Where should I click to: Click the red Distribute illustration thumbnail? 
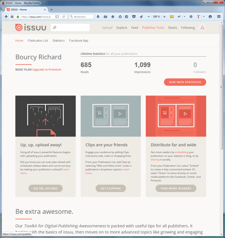point(176,116)
